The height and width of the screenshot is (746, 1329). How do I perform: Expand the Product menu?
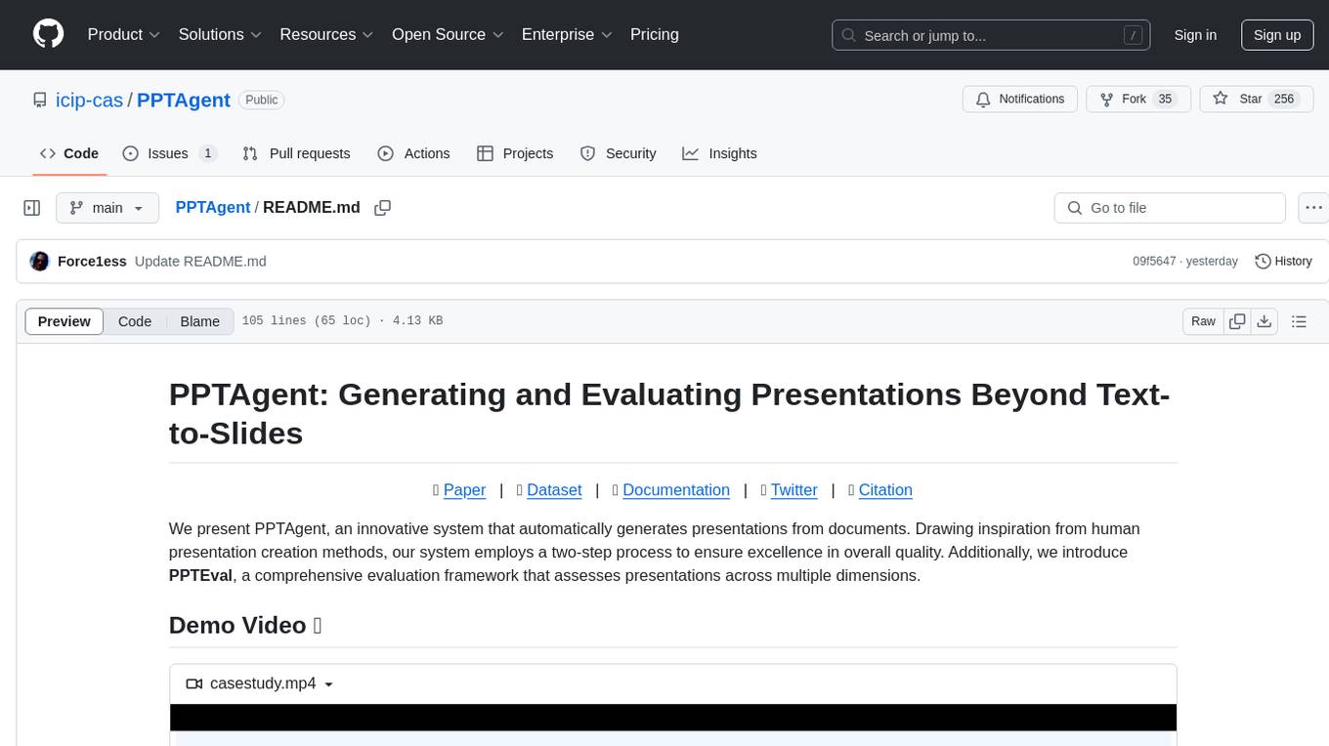point(124,34)
